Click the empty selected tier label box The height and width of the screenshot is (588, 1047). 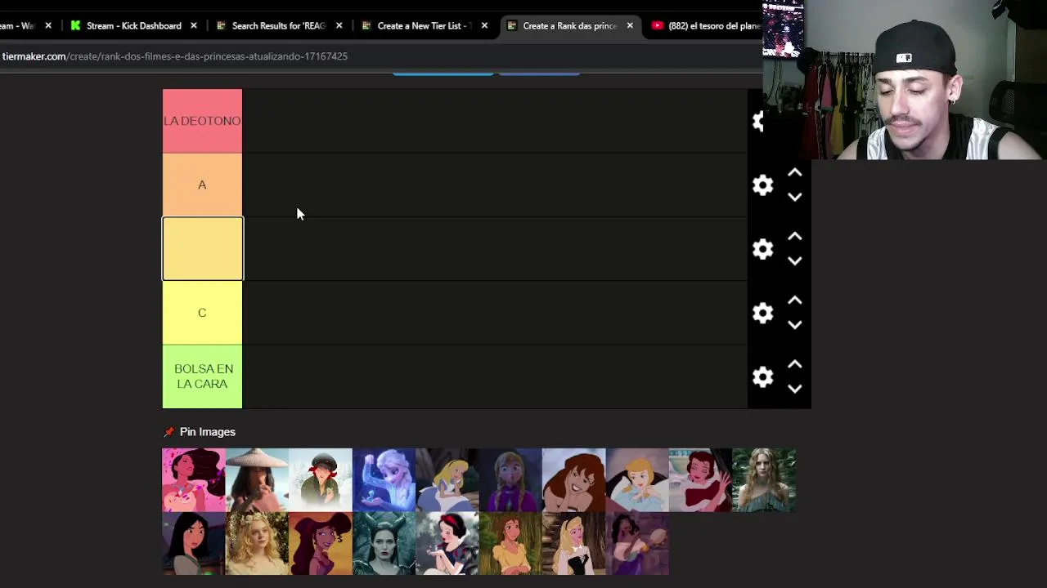pyautogui.click(x=202, y=248)
